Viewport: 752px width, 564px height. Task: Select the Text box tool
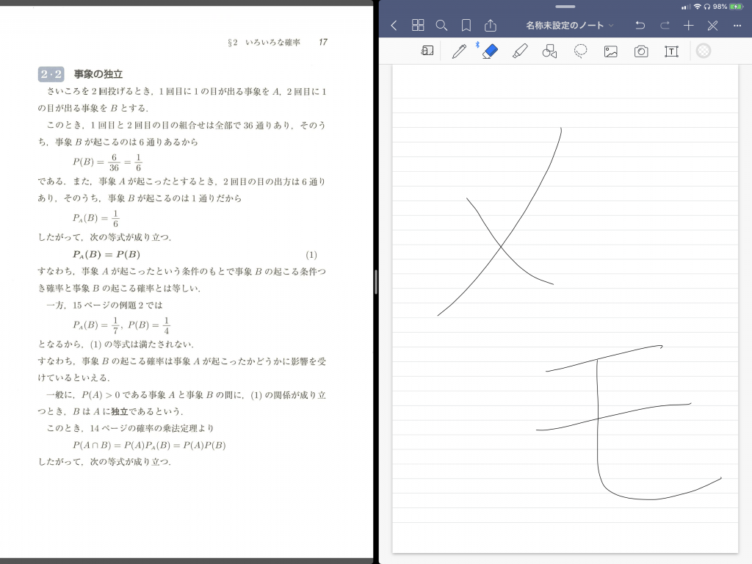pyautogui.click(x=671, y=51)
